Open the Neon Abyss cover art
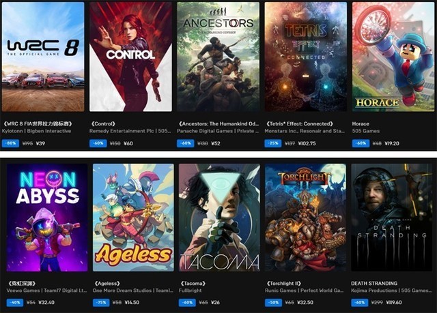 click(47, 218)
